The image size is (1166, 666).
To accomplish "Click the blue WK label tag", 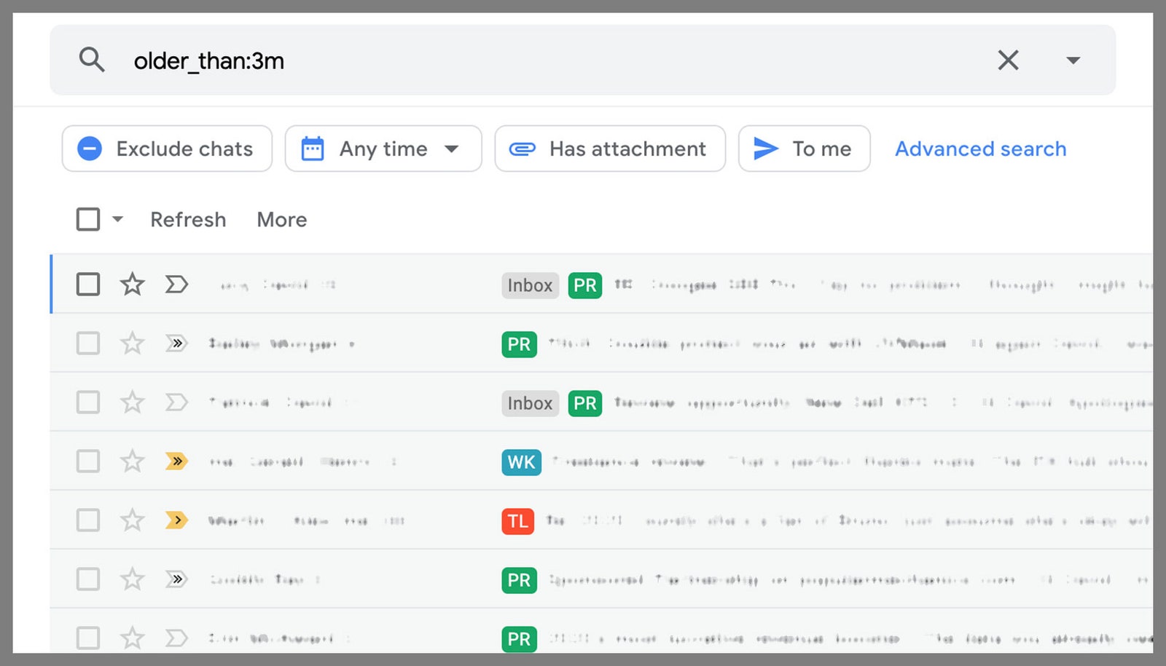I will click(x=521, y=462).
